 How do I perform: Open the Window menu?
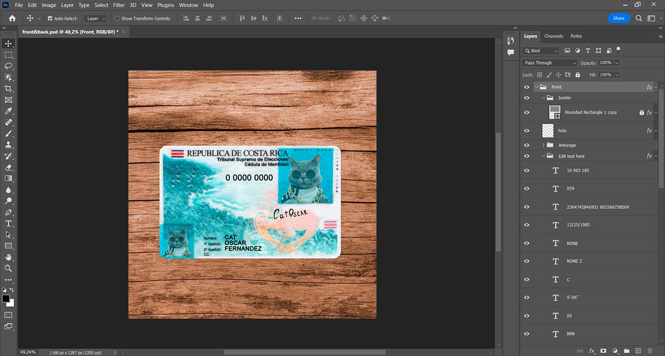(x=189, y=5)
